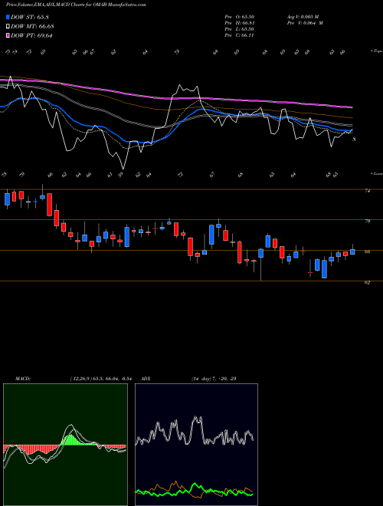Open the dark blue ADX chart panel
This screenshot has width=383, height=506.
[196, 445]
